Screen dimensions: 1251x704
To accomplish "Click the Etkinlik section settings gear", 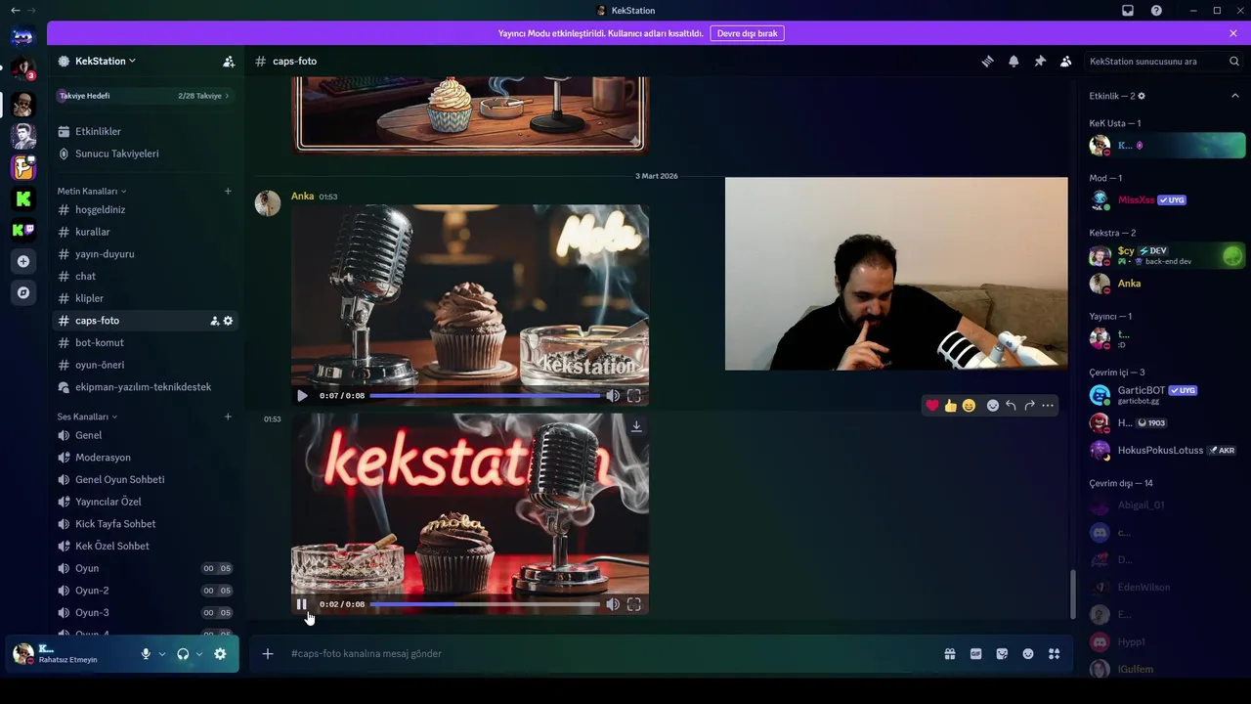I will coord(1142,96).
